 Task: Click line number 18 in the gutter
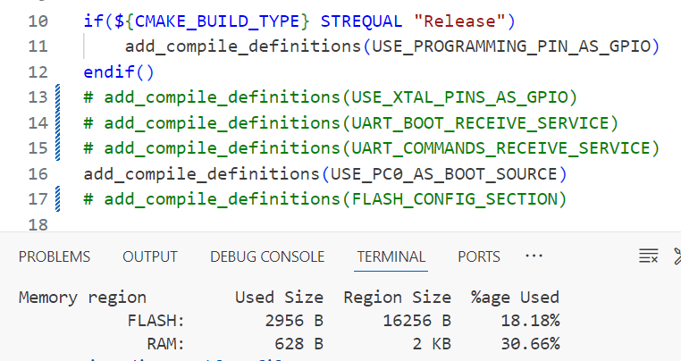(x=38, y=223)
